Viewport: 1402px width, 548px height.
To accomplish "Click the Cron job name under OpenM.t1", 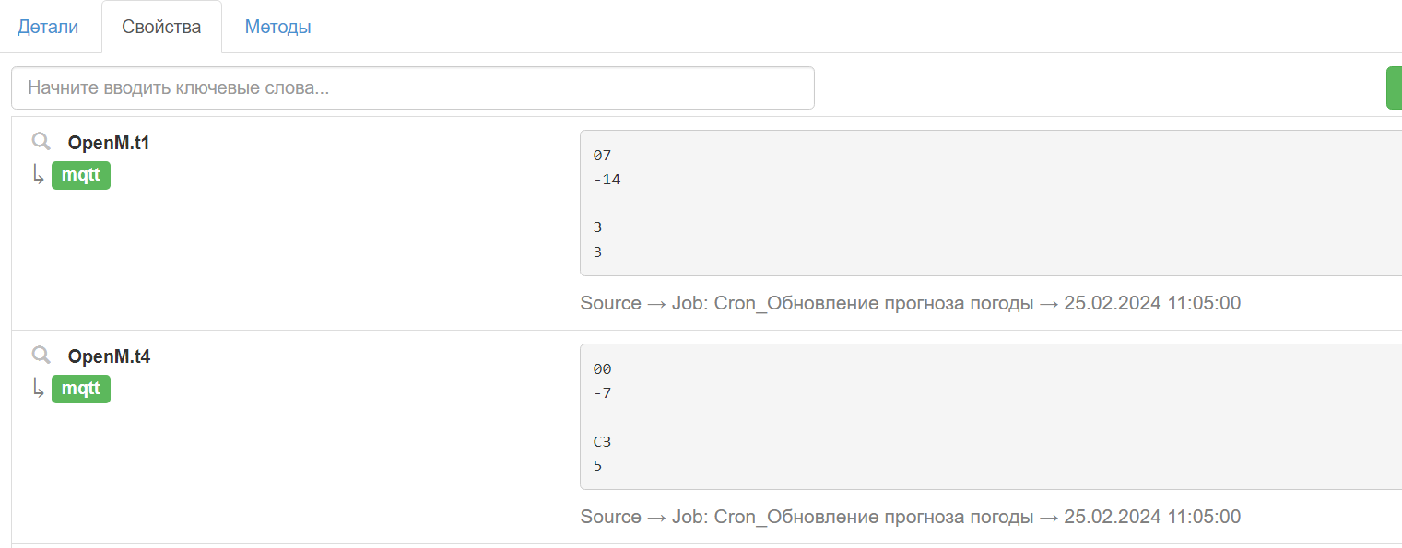I will [x=874, y=303].
